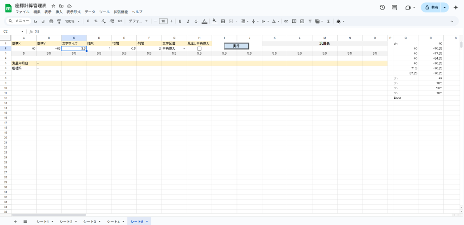Open the font family dropdown
This screenshot has width=464, height=225.
pyautogui.click(x=138, y=21)
